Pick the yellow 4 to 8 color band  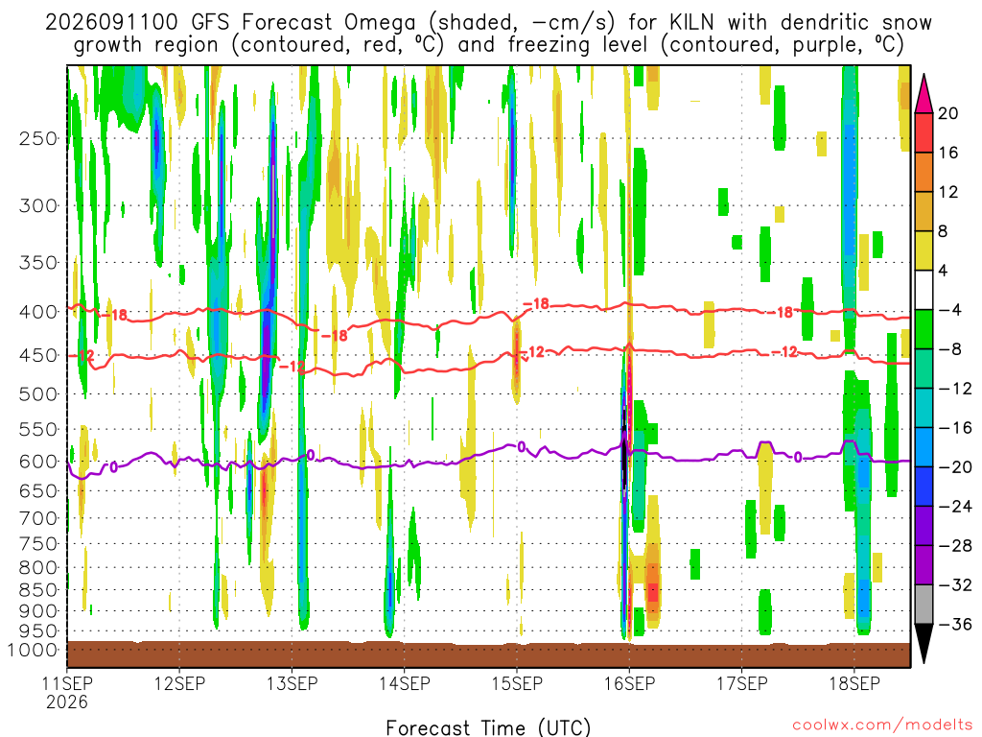pos(924,250)
